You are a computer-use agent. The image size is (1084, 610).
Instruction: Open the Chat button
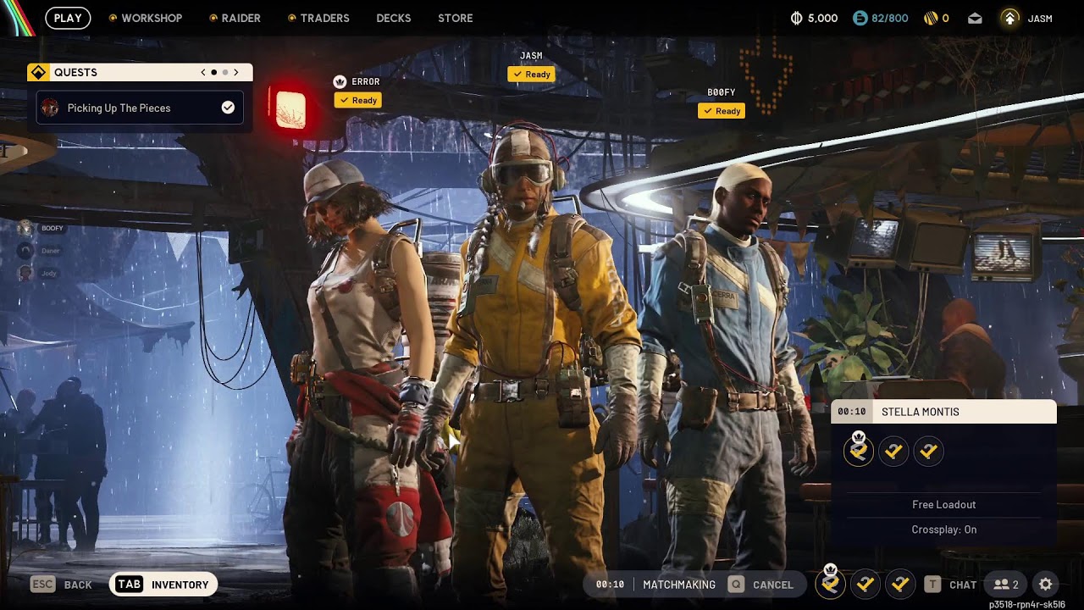950,585
